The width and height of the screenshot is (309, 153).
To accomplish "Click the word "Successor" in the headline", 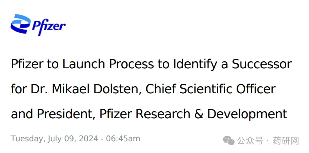I will pos(262,64).
